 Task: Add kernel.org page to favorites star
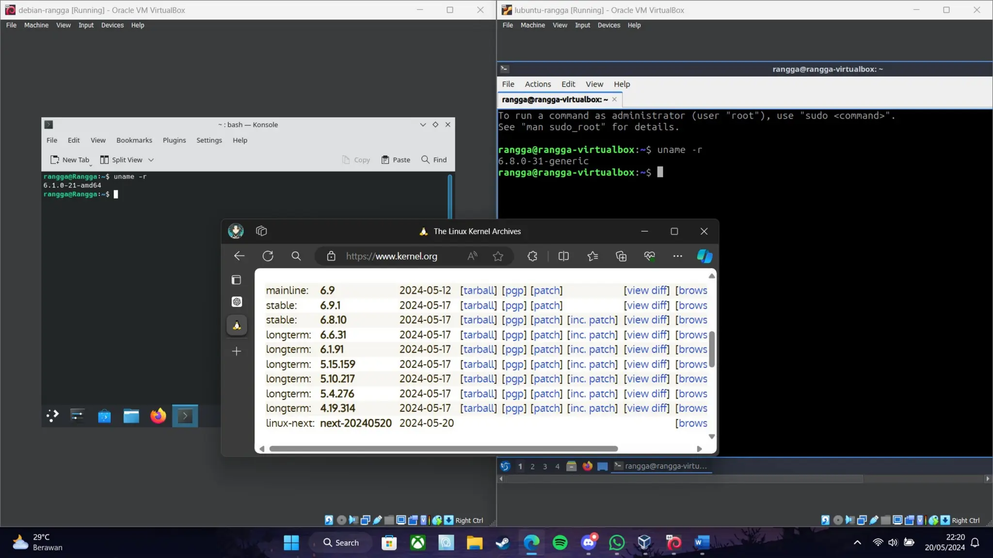click(x=498, y=256)
